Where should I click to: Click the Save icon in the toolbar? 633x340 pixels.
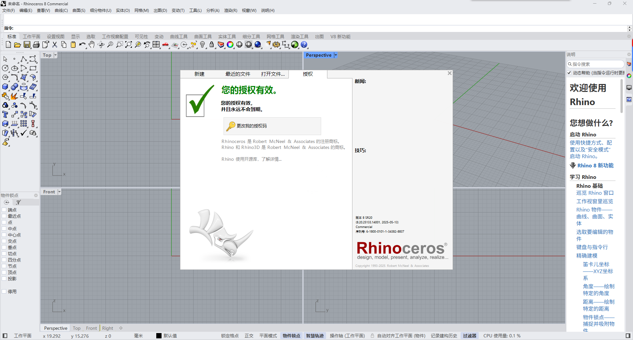pos(27,44)
